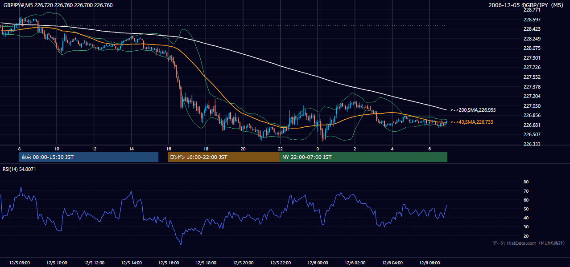
Task: Click the 228.597 price axis label
Action: click(x=531, y=20)
